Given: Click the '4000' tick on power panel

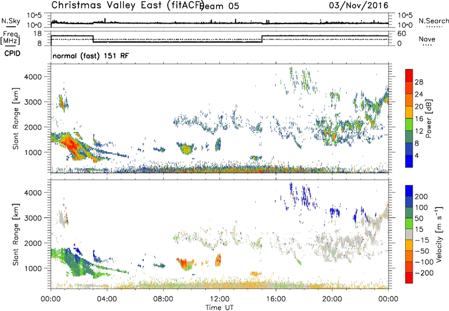Looking at the screenshot, I should coord(33,77).
